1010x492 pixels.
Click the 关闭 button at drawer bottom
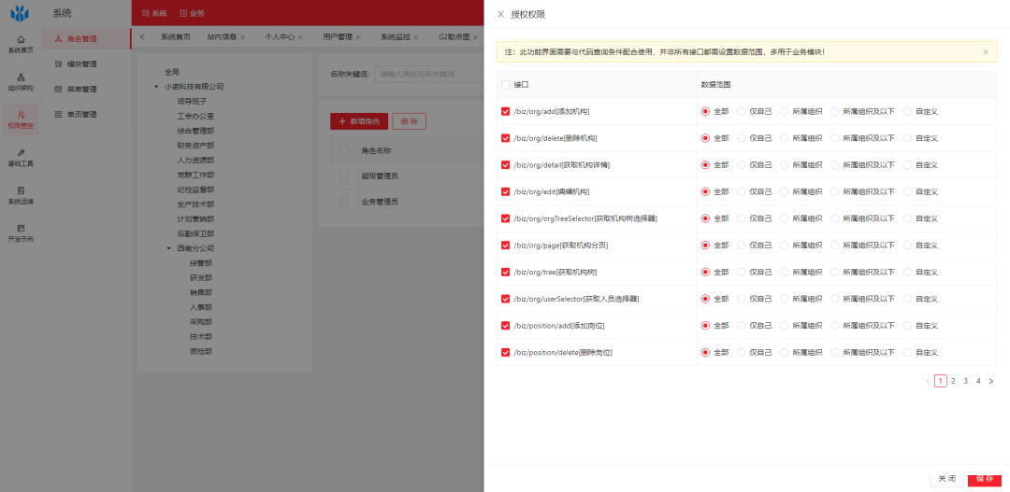(946, 478)
